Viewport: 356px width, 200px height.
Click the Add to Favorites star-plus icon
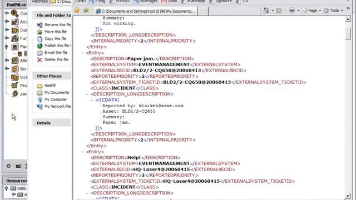tap(86, 11)
